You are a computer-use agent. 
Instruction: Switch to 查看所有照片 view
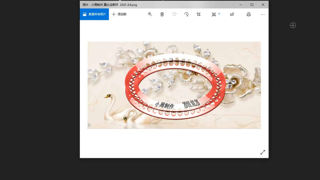point(94,14)
